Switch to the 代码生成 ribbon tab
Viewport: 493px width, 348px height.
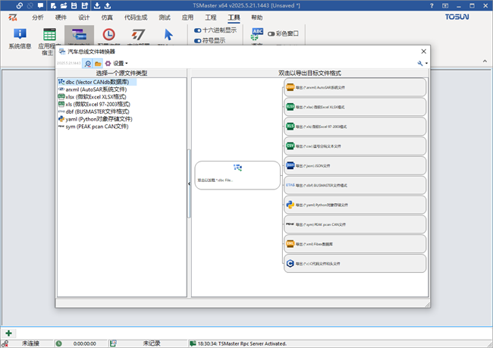pyautogui.click(x=134, y=16)
